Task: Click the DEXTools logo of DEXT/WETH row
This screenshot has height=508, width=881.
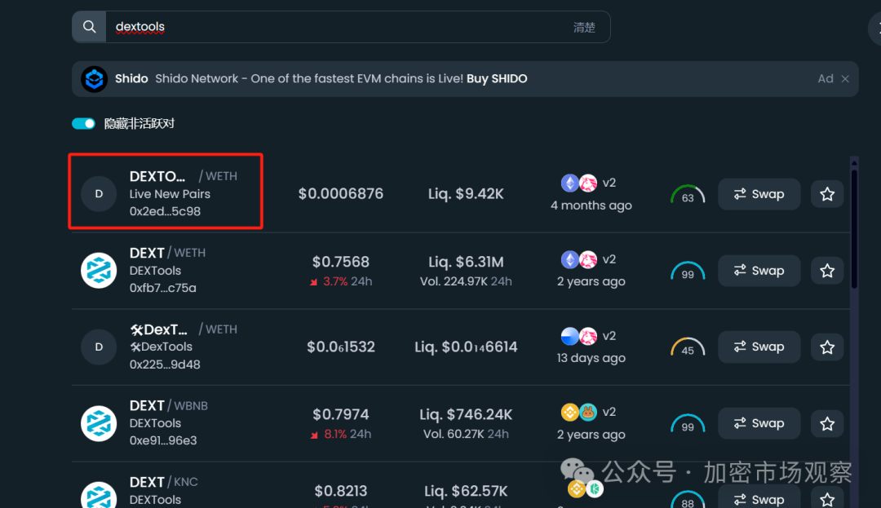Action: pos(99,270)
